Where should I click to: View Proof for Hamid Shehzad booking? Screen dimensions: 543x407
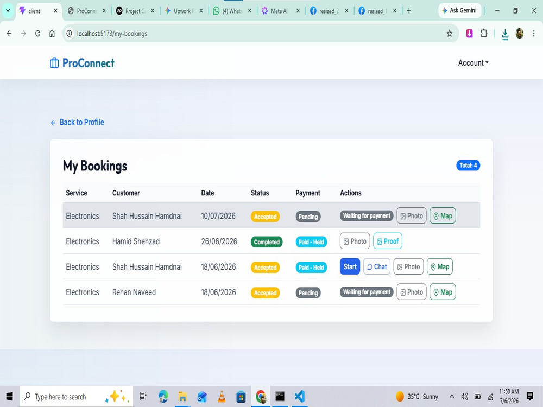[388, 241]
